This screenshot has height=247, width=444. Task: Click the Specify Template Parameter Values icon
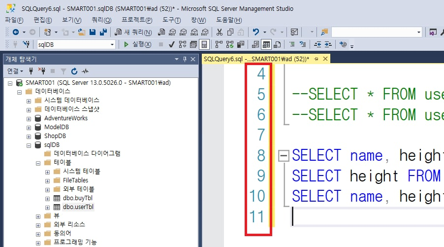343,44
